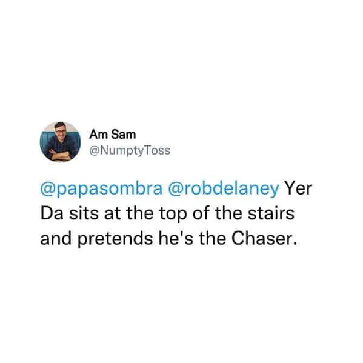Visit the @papasombra mention
363x363 pixels.
(101, 189)
